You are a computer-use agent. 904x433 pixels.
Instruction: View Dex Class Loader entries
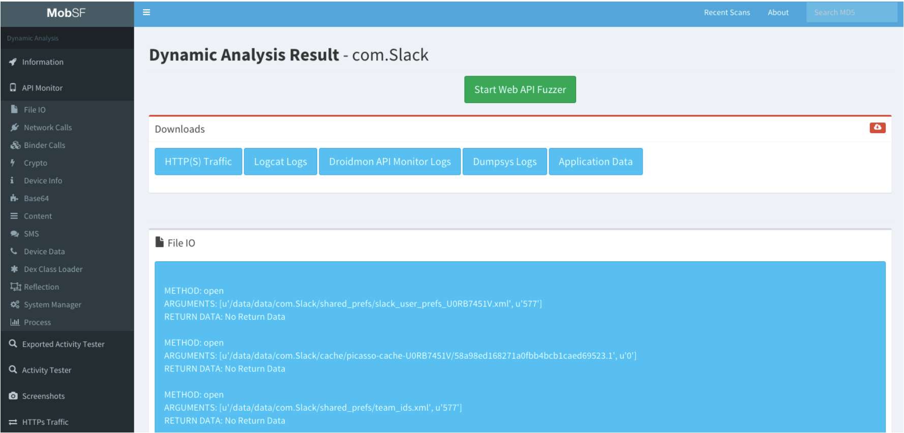(67, 269)
